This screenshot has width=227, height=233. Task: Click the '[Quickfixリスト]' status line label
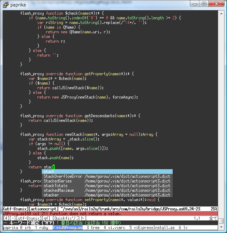[69, 218]
